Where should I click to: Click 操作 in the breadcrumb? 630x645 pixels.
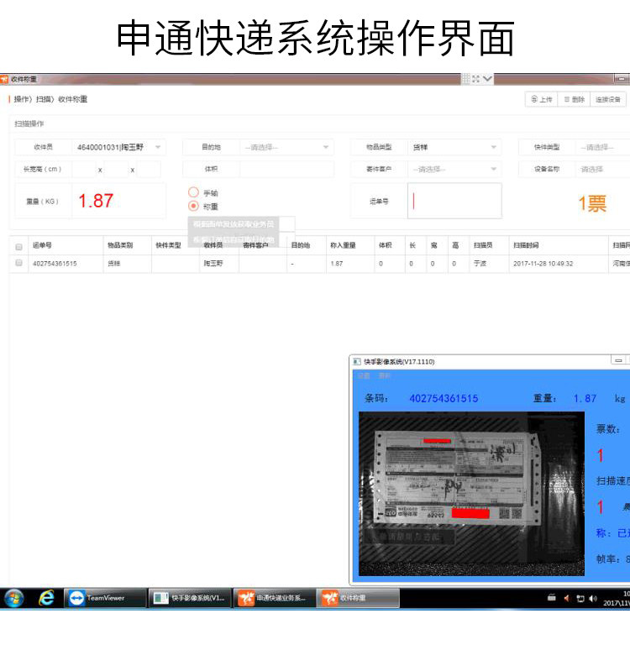tap(21, 99)
